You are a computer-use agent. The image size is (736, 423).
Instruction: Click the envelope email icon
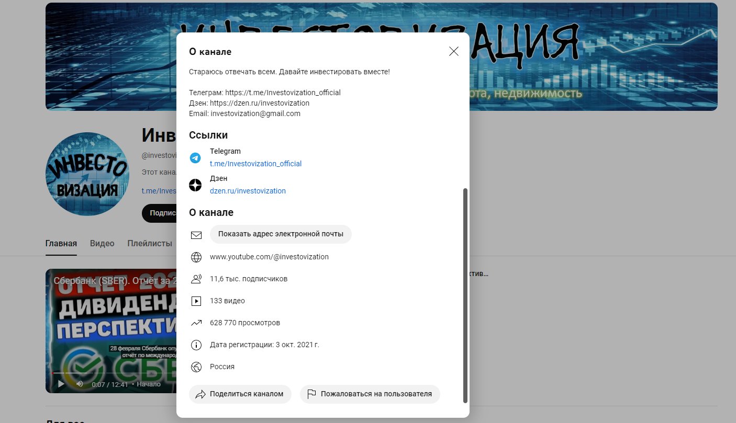pyautogui.click(x=196, y=235)
